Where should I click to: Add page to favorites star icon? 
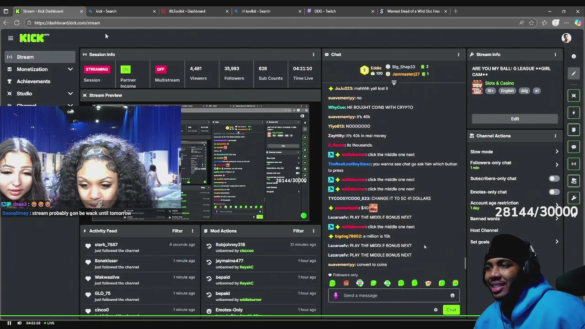[x=532, y=23]
